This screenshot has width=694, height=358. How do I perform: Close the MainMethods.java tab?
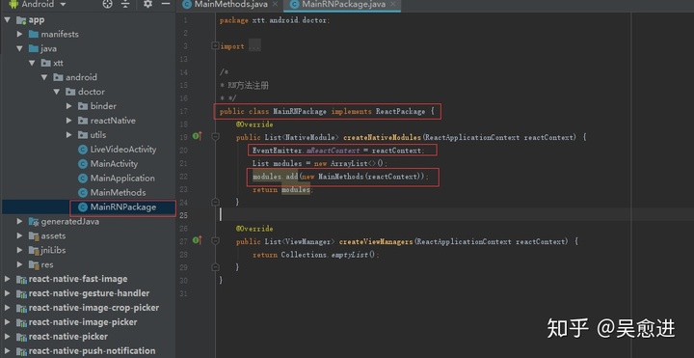276,5
